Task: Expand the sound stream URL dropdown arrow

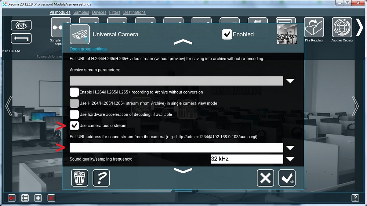Action: (290, 148)
